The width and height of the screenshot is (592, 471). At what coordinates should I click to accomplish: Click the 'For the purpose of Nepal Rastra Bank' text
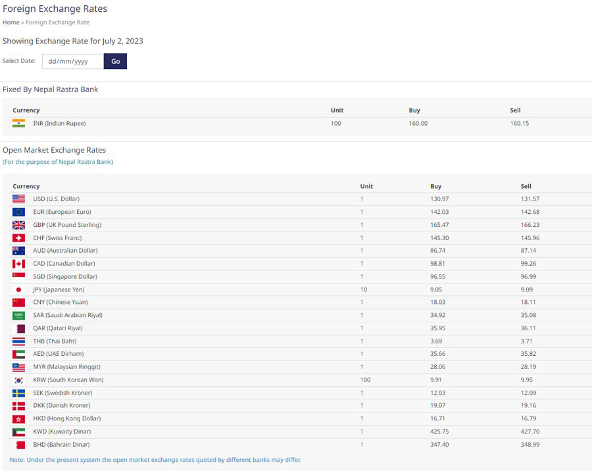[x=58, y=162]
